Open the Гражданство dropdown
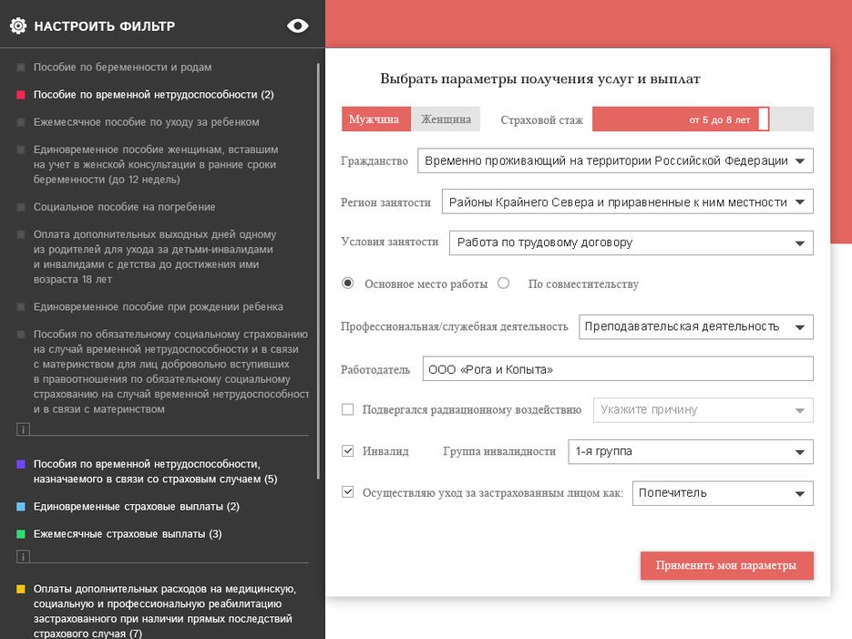Image resolution: width=852 pixels, height=639 pixels. (x=615, y=160)
